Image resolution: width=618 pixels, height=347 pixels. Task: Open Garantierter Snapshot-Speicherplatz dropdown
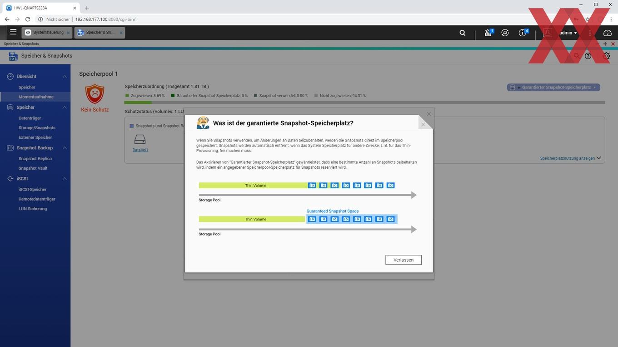(553, 87)
